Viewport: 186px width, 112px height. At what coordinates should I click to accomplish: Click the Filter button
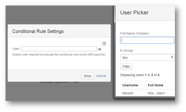click(x=126, y=66)
